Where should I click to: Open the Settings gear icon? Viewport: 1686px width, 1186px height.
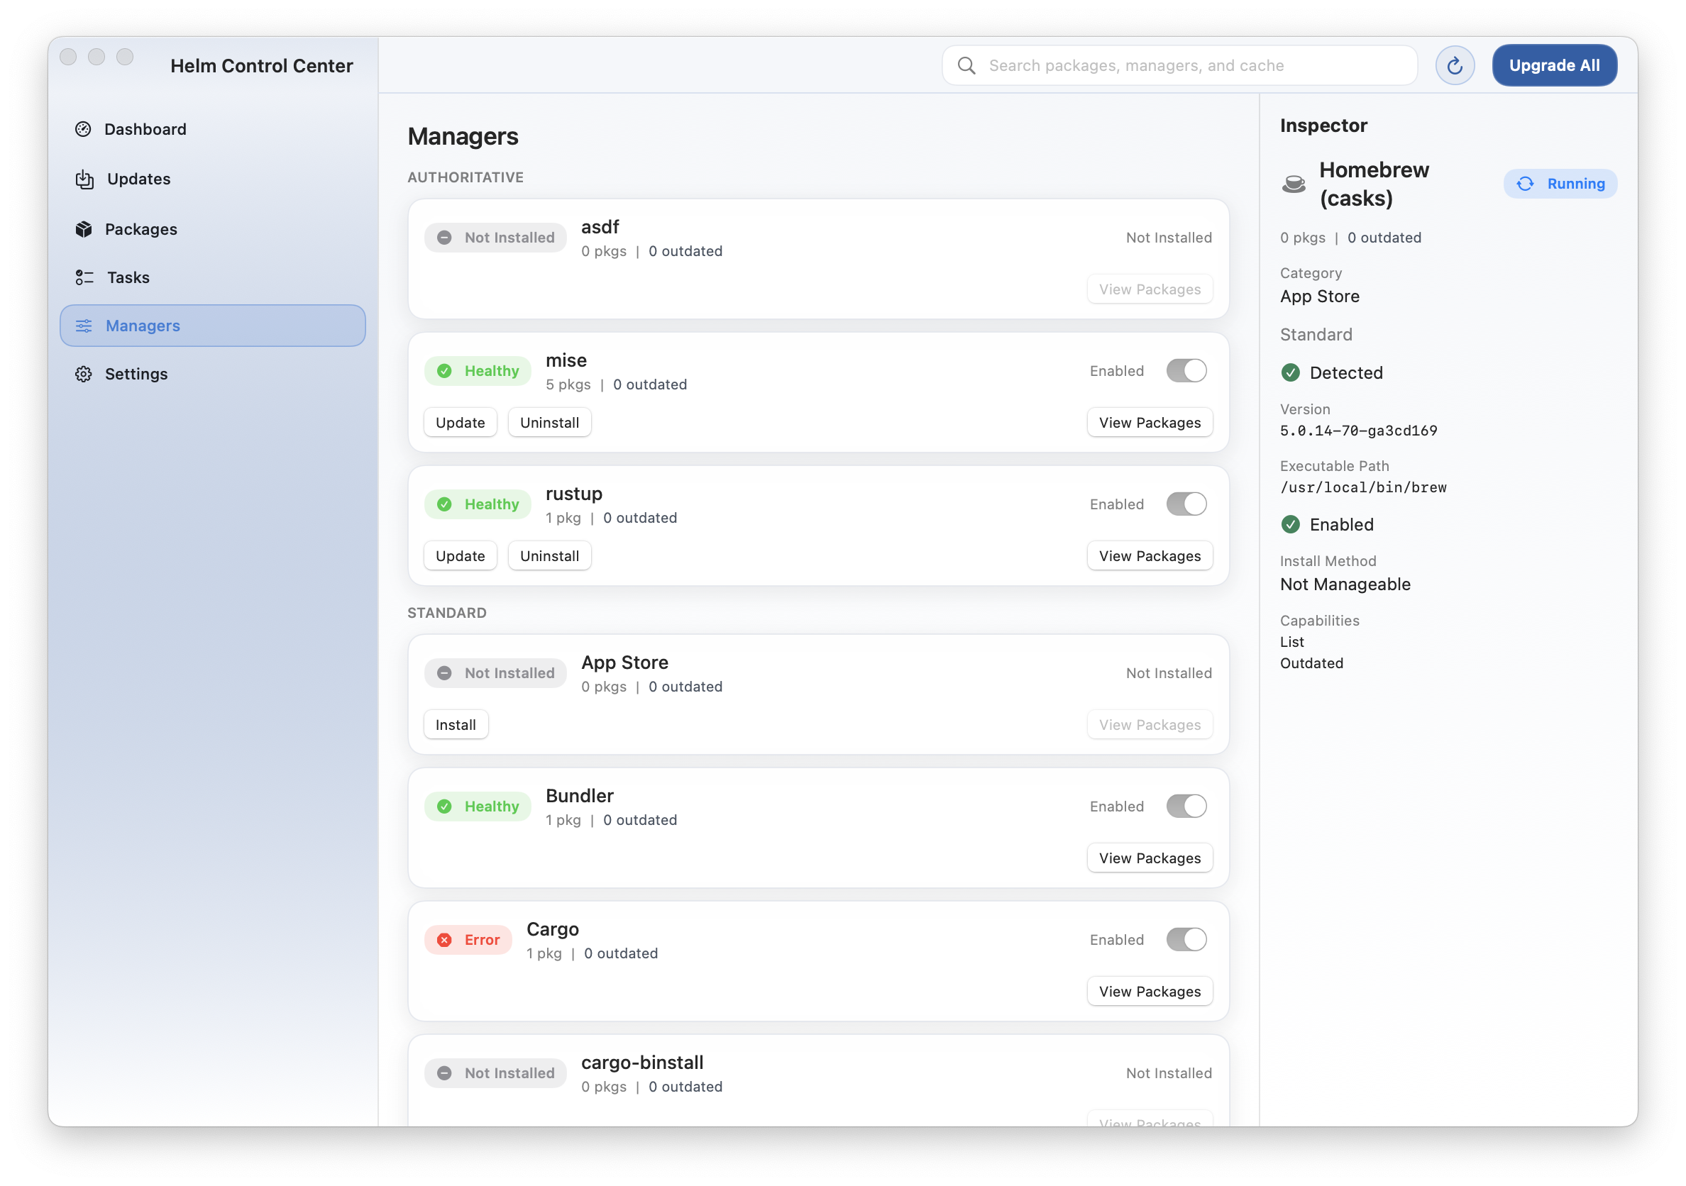coord(84,374)
